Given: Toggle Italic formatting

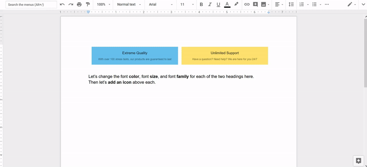Looking at the screenshot, I should pyautogui.click(x=210, y=5).
